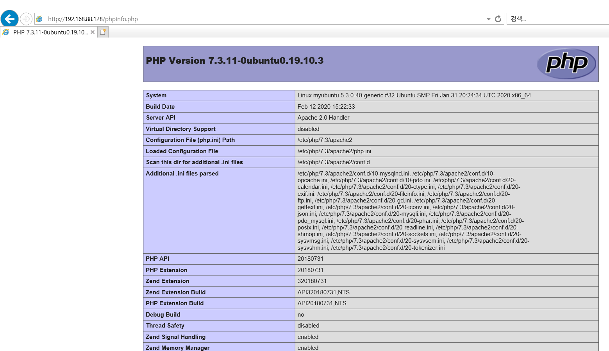Click the PHP Version 7.3.11 heading
This screenshot has height=351, width=609.
click(235, 61)
